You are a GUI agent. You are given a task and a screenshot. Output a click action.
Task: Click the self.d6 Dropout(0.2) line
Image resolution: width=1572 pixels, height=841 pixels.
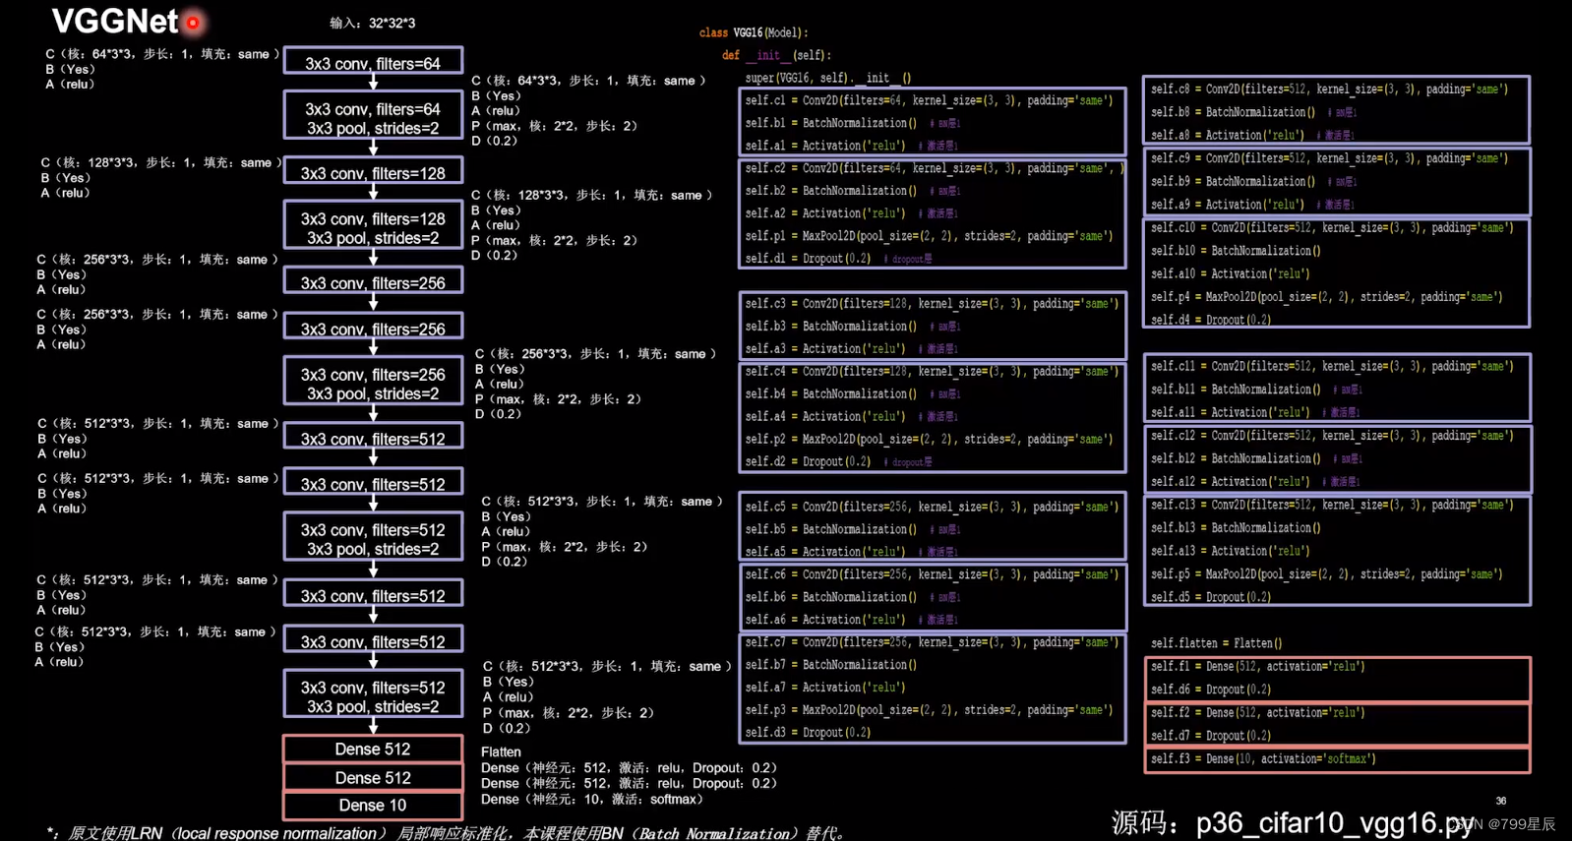point(1211,691)
